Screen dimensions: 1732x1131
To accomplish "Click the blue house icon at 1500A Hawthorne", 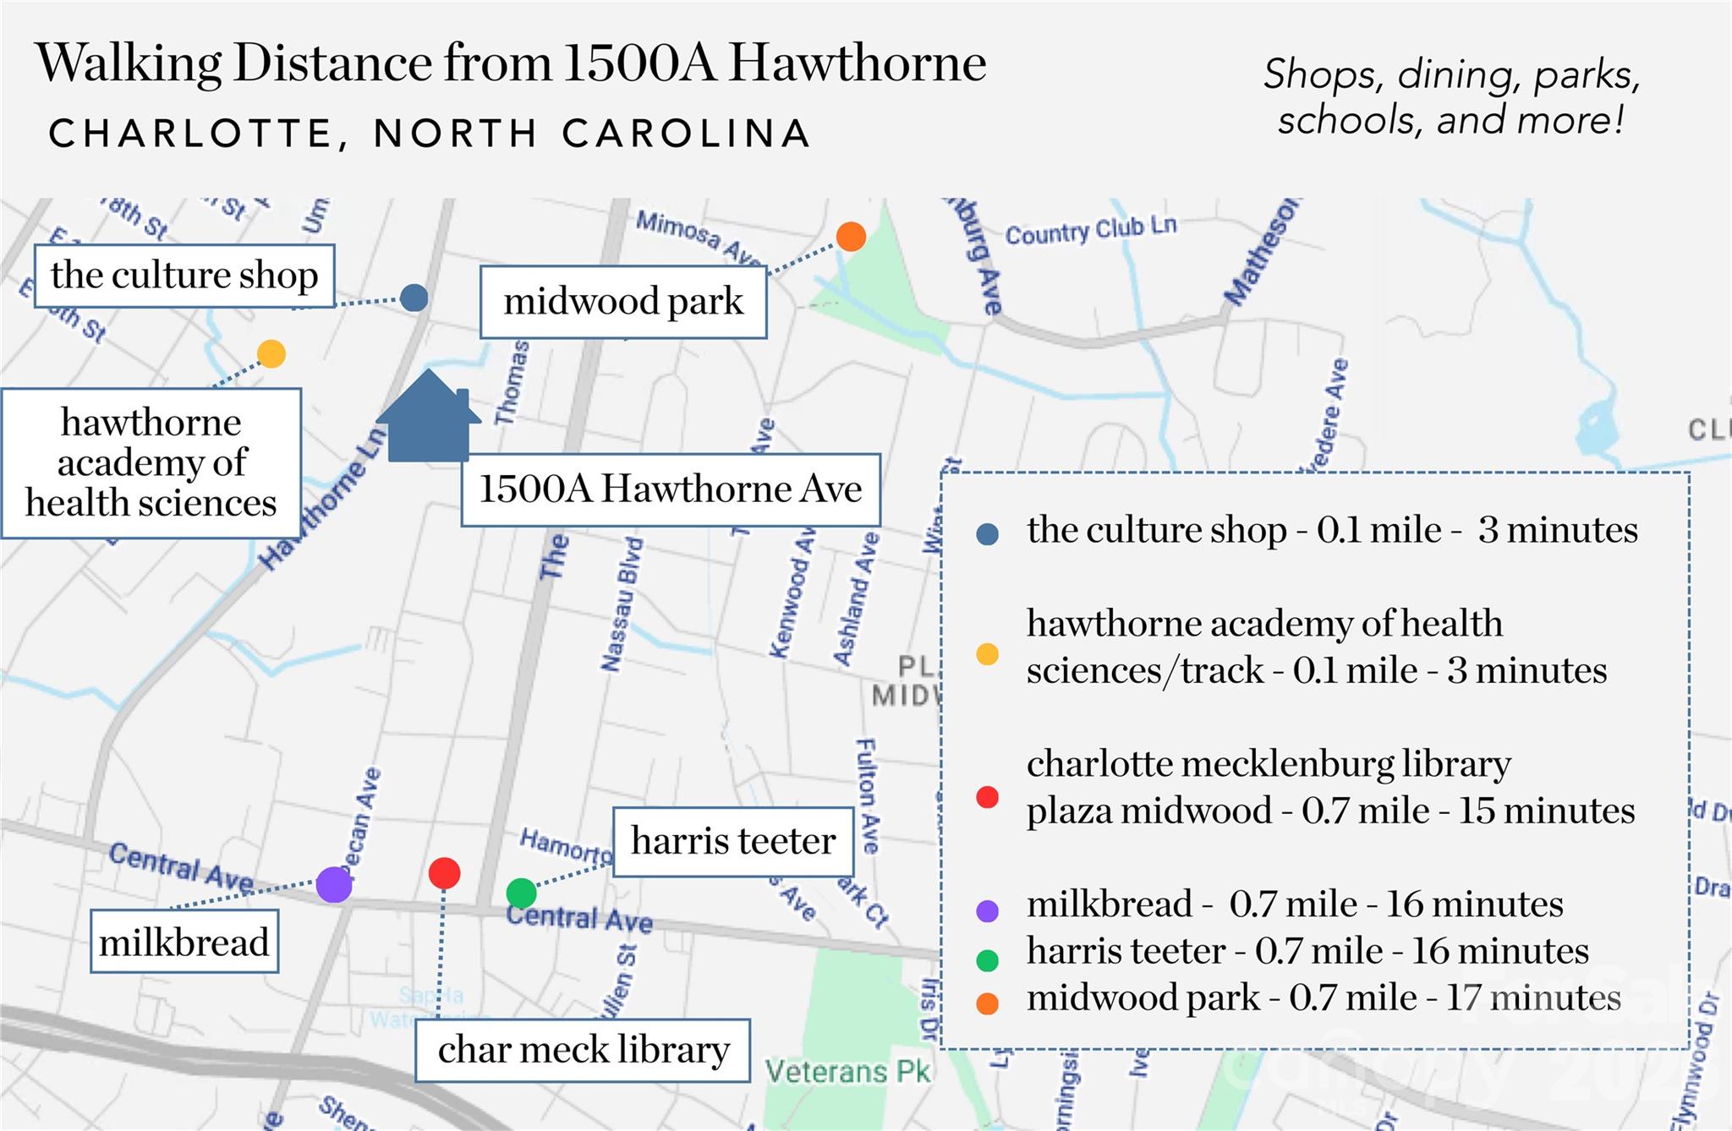I will click(x=429, y=415).
